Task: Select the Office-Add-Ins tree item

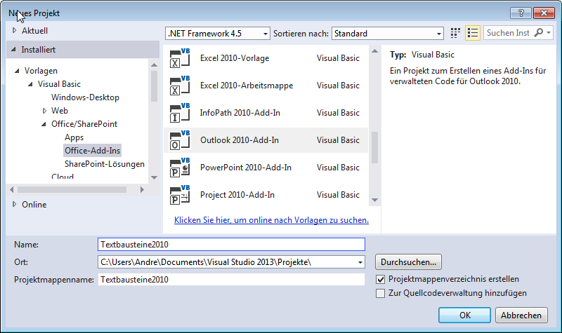Action: (x=93, y=151)
